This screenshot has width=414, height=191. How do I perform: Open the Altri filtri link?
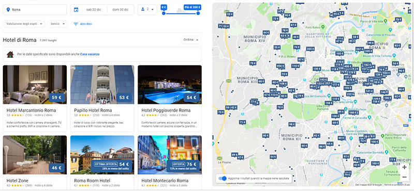86,24
